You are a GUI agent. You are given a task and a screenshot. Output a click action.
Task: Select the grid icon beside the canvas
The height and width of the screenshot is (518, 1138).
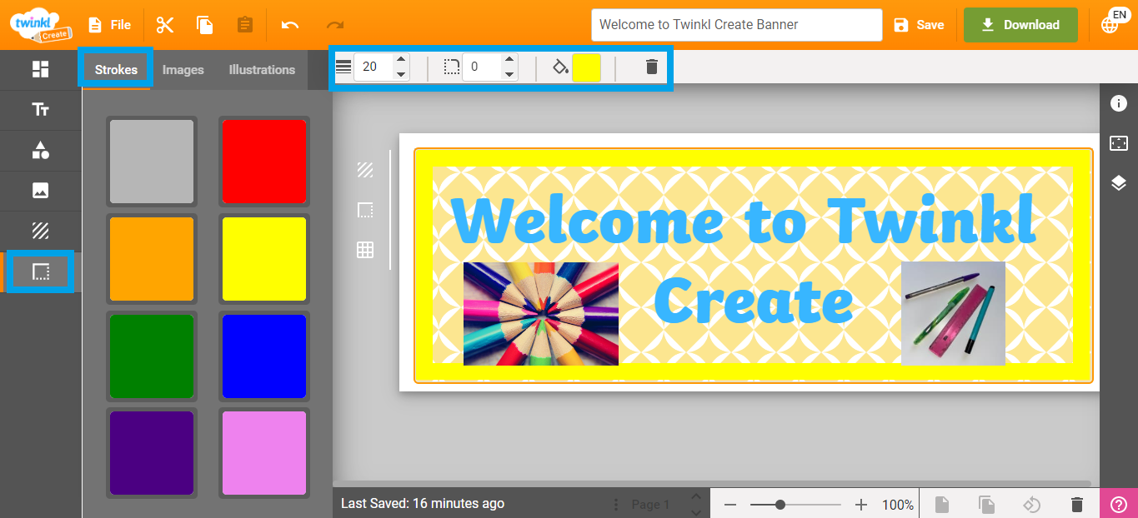(364, 249)
